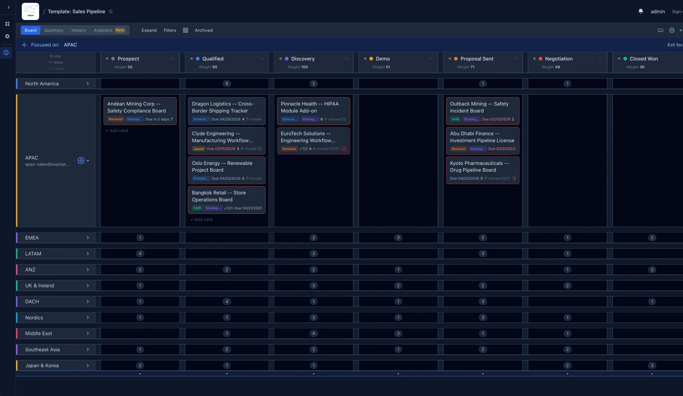Open the Analytics Beta tab
This screenshot has height=396, width=683.
[103, 30]
